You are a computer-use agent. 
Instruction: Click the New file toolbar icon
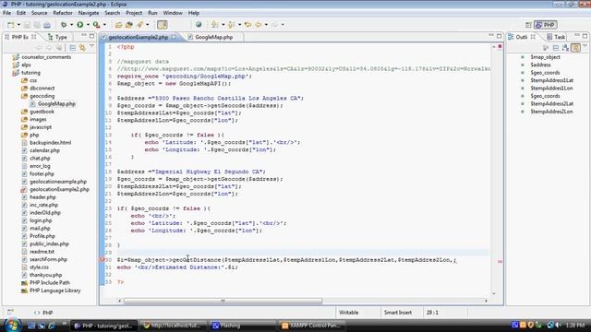[x=11, y=25]
